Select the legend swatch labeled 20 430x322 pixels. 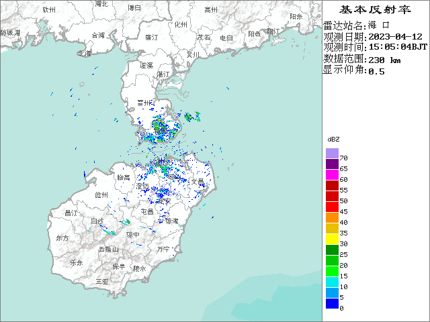[332, 260]
